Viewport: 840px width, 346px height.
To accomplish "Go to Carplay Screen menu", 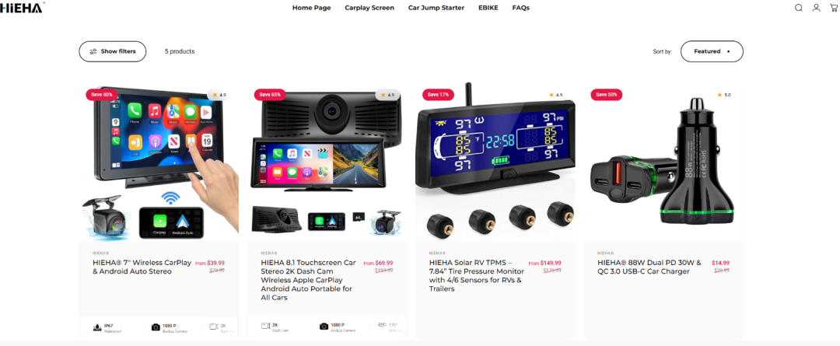I will tap(369, 8).
